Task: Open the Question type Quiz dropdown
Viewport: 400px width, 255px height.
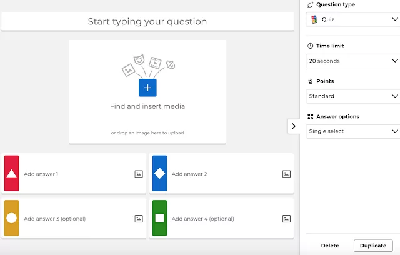Action: click(x=353, y=19)
